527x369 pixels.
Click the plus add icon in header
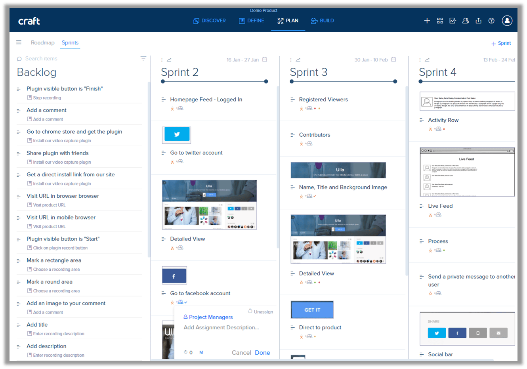(x=427, y=21)
